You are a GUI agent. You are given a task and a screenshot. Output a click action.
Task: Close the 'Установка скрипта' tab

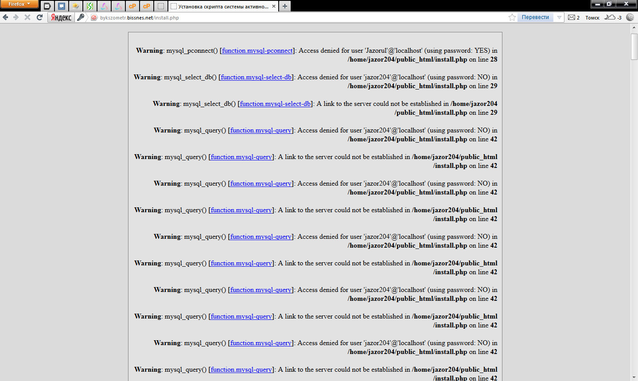click(x=274, y=6)
